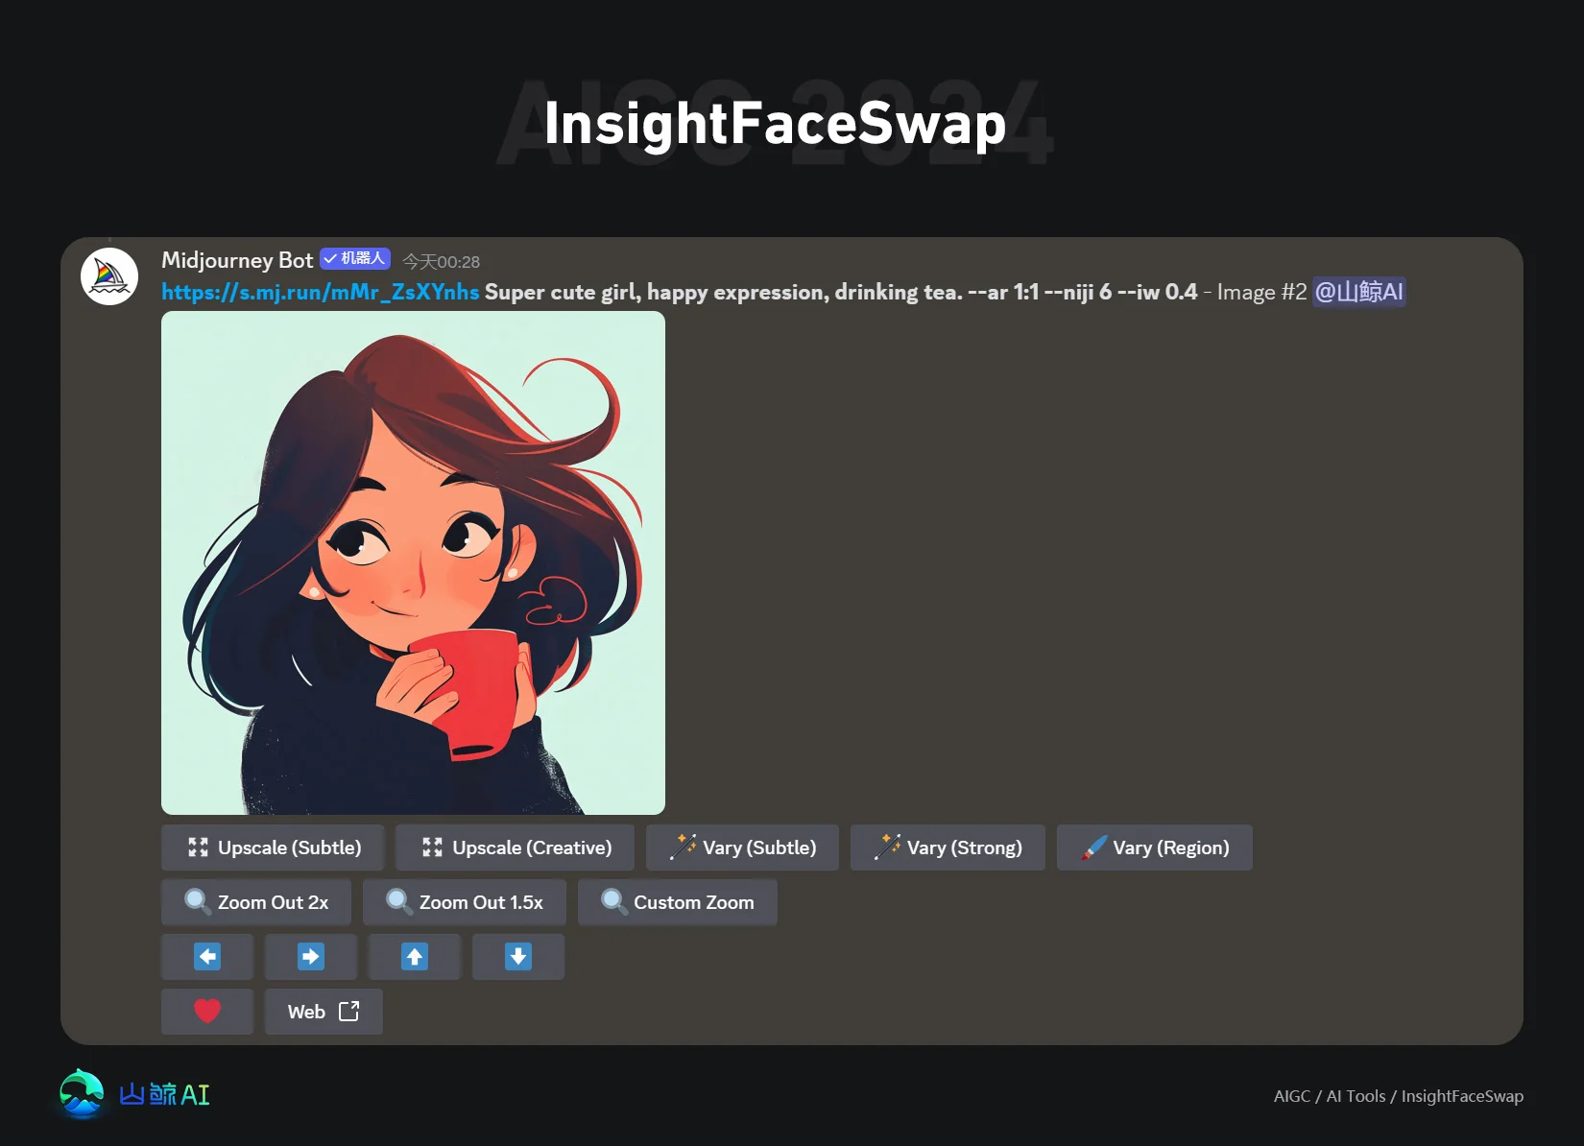Click the generated girl drinking tea image

click(412, 562)
